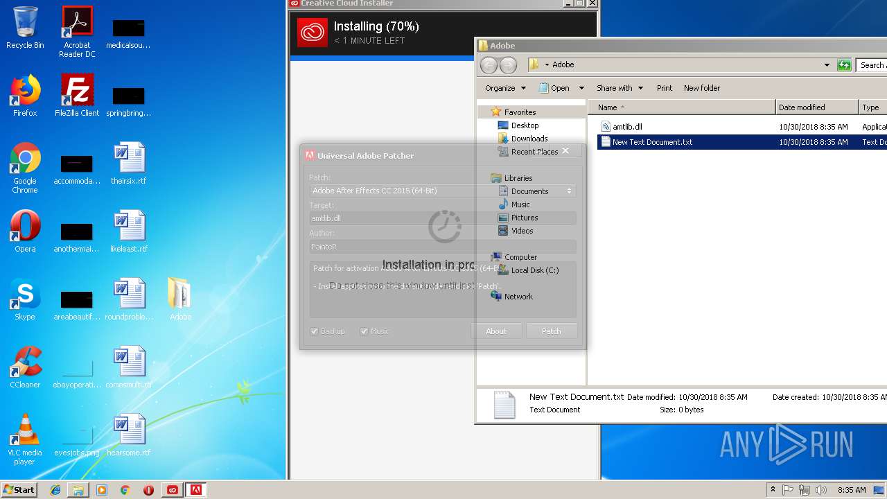Open the Firefox desktop shortcut

[25, 96]
